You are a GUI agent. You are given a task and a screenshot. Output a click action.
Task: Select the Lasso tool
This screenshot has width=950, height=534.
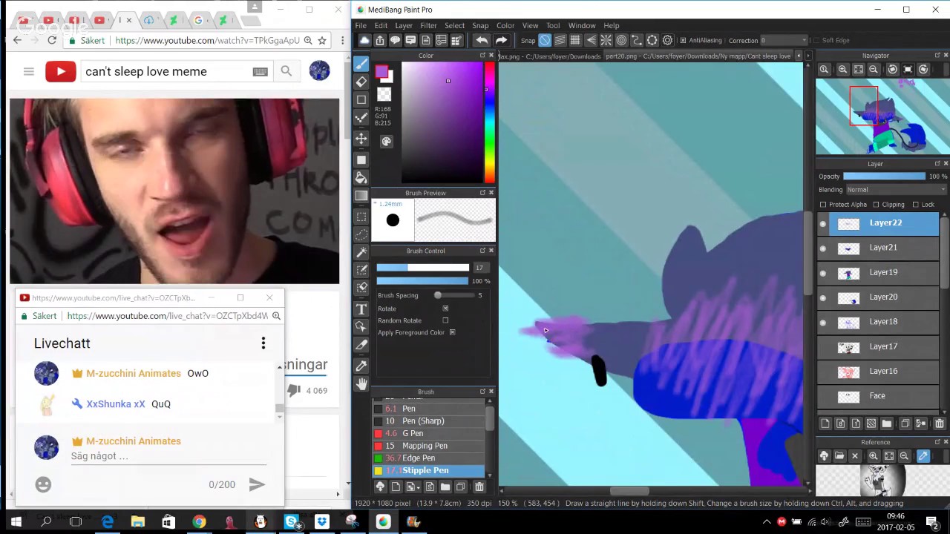[x=361, y=234]
